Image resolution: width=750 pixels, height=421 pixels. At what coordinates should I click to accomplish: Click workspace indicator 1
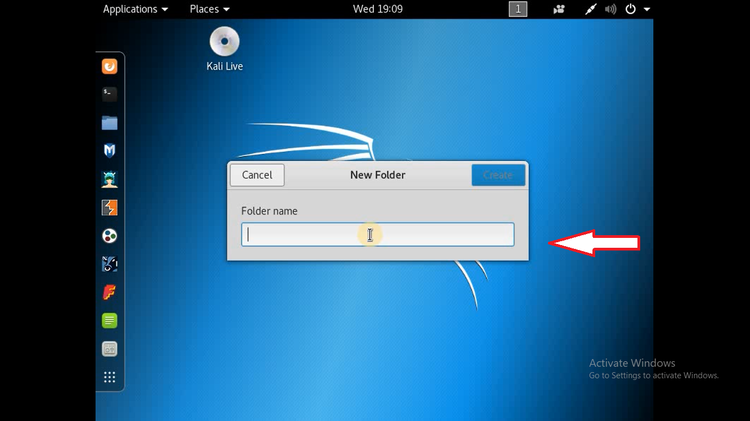[518, 9]
